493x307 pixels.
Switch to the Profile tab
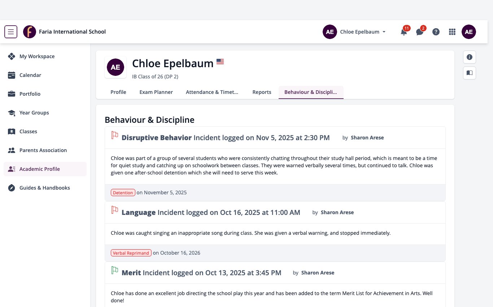point(118,92)
